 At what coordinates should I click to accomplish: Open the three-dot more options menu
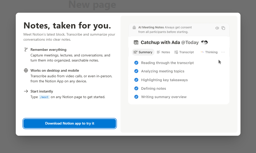(x=223, y=52)
